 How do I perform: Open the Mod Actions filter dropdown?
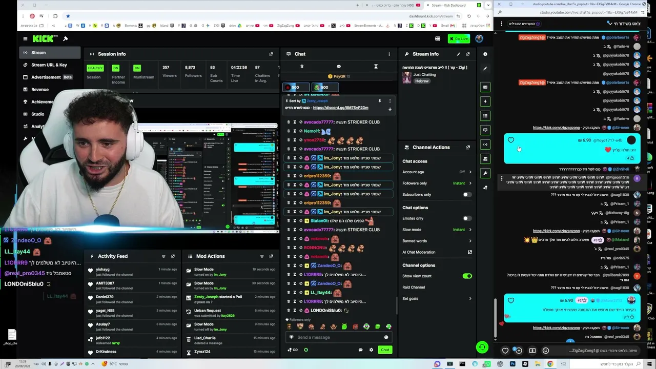(262, 256)
